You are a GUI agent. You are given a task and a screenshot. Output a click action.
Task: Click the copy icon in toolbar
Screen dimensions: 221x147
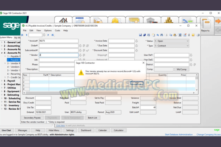click(x=171, y=35)
